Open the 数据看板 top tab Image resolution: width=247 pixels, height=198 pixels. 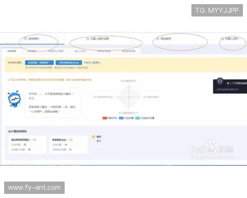32,39
